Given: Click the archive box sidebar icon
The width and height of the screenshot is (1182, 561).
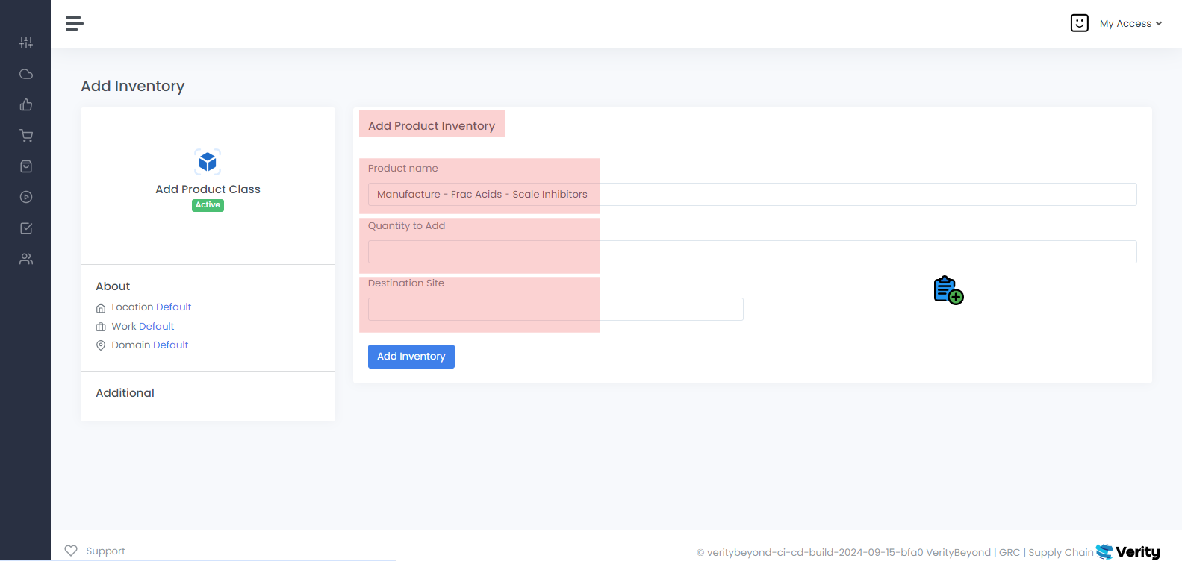Looking at the screenshot, I should [x=26, y=166].
